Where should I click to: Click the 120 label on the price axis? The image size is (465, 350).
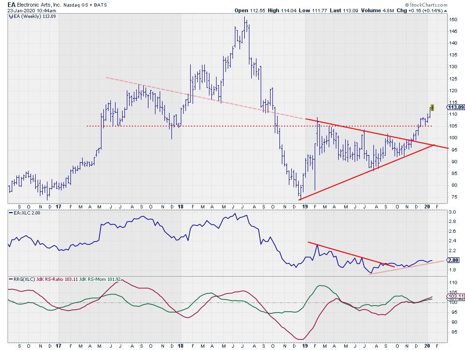[453, 91]
